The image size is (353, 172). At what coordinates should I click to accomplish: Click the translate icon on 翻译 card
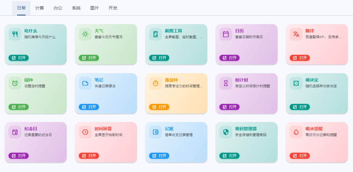point(296,34)
